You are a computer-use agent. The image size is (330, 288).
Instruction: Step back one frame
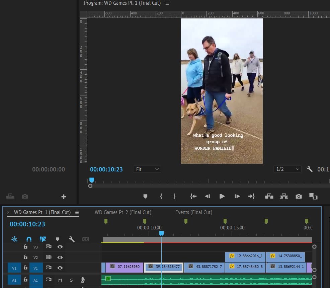click(x=208, y=197)
